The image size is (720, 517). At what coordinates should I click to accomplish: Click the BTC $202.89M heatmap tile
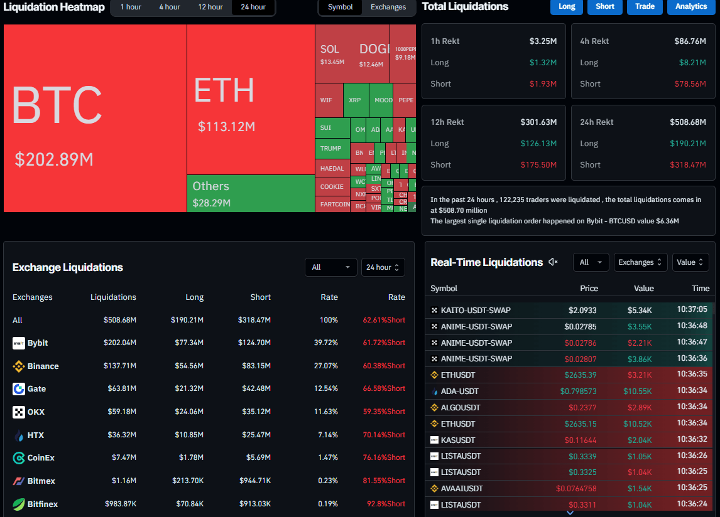pos(95,119)
